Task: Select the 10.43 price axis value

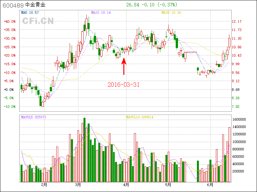Action: coord(237,55)
